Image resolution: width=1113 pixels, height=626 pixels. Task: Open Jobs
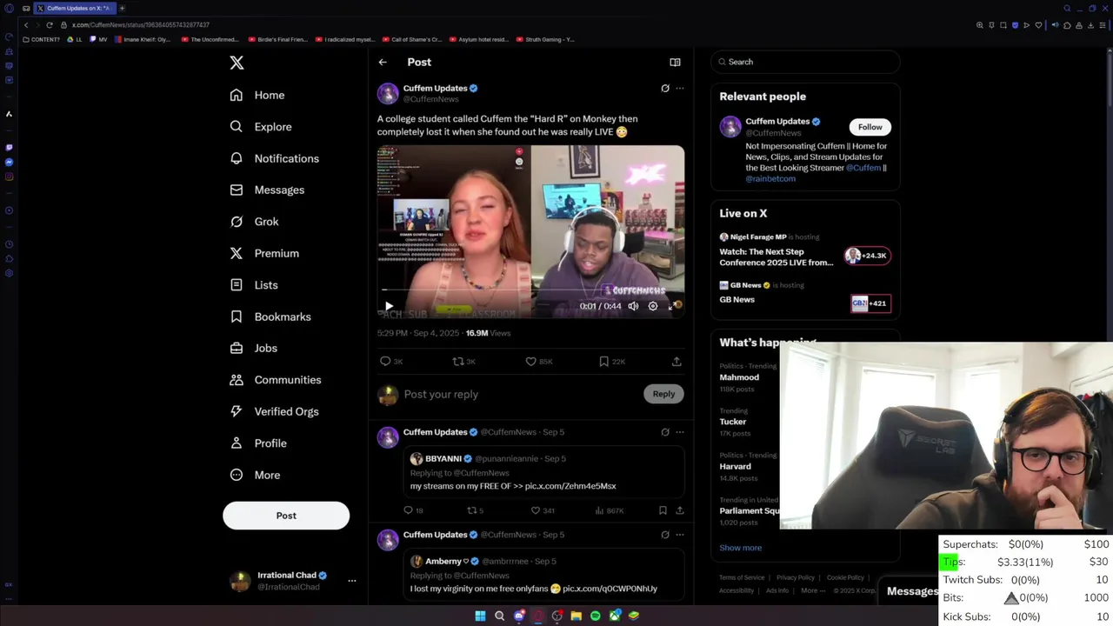(x=254, y=348)
